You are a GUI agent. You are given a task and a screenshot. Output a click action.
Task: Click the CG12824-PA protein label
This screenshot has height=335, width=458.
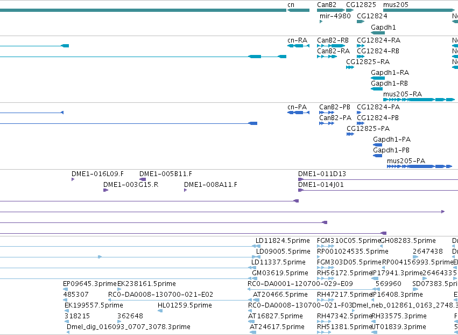[378, 107]
